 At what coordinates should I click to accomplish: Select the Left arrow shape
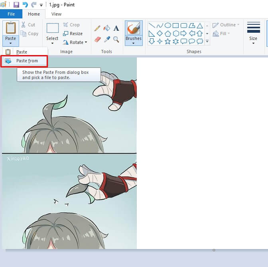(192, 34)
